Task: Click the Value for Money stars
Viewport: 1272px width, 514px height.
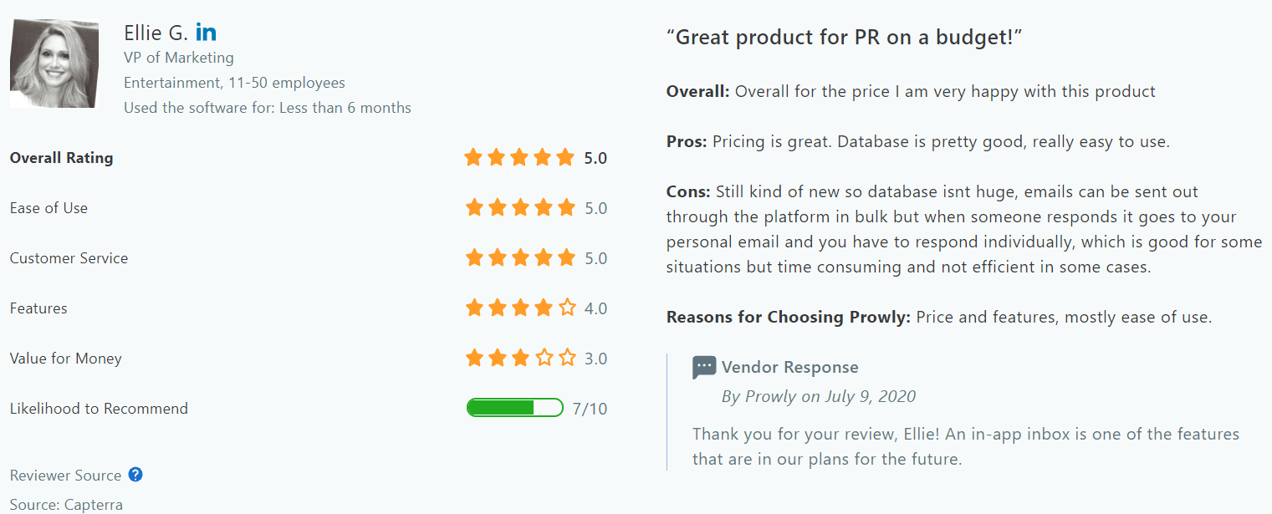Action: coord(519,358)
